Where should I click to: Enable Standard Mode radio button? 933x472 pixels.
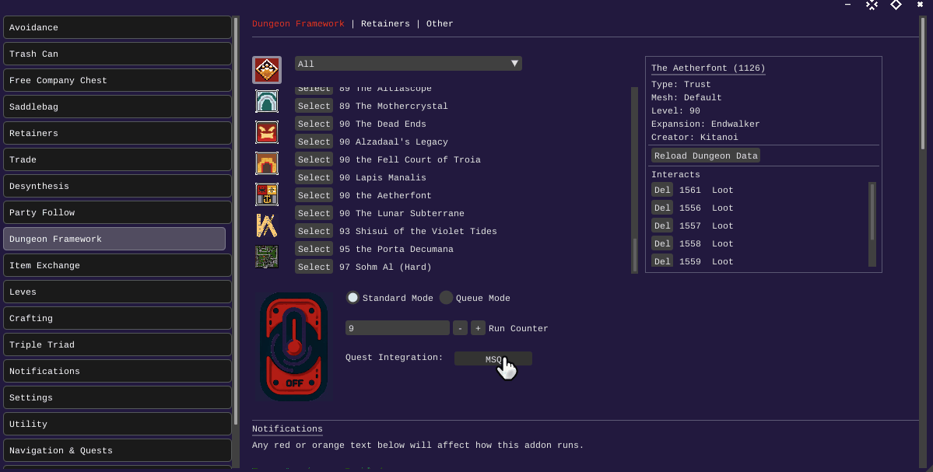[353, 298]
